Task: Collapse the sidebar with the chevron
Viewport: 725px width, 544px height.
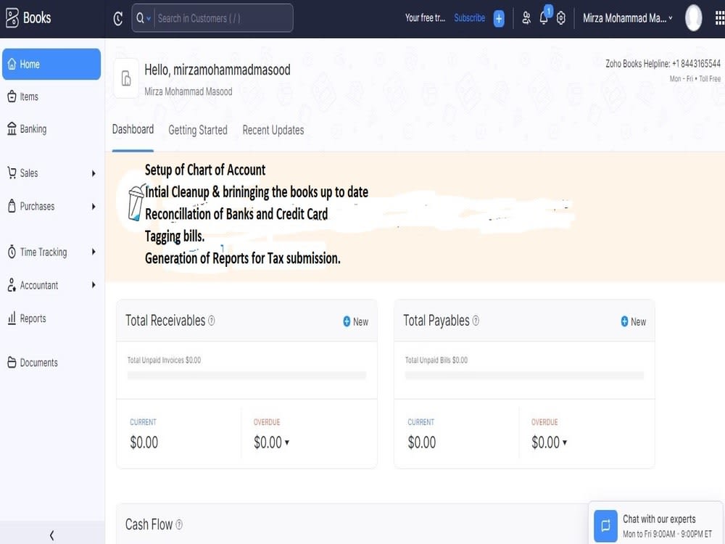Action: (x=51, y=535)
